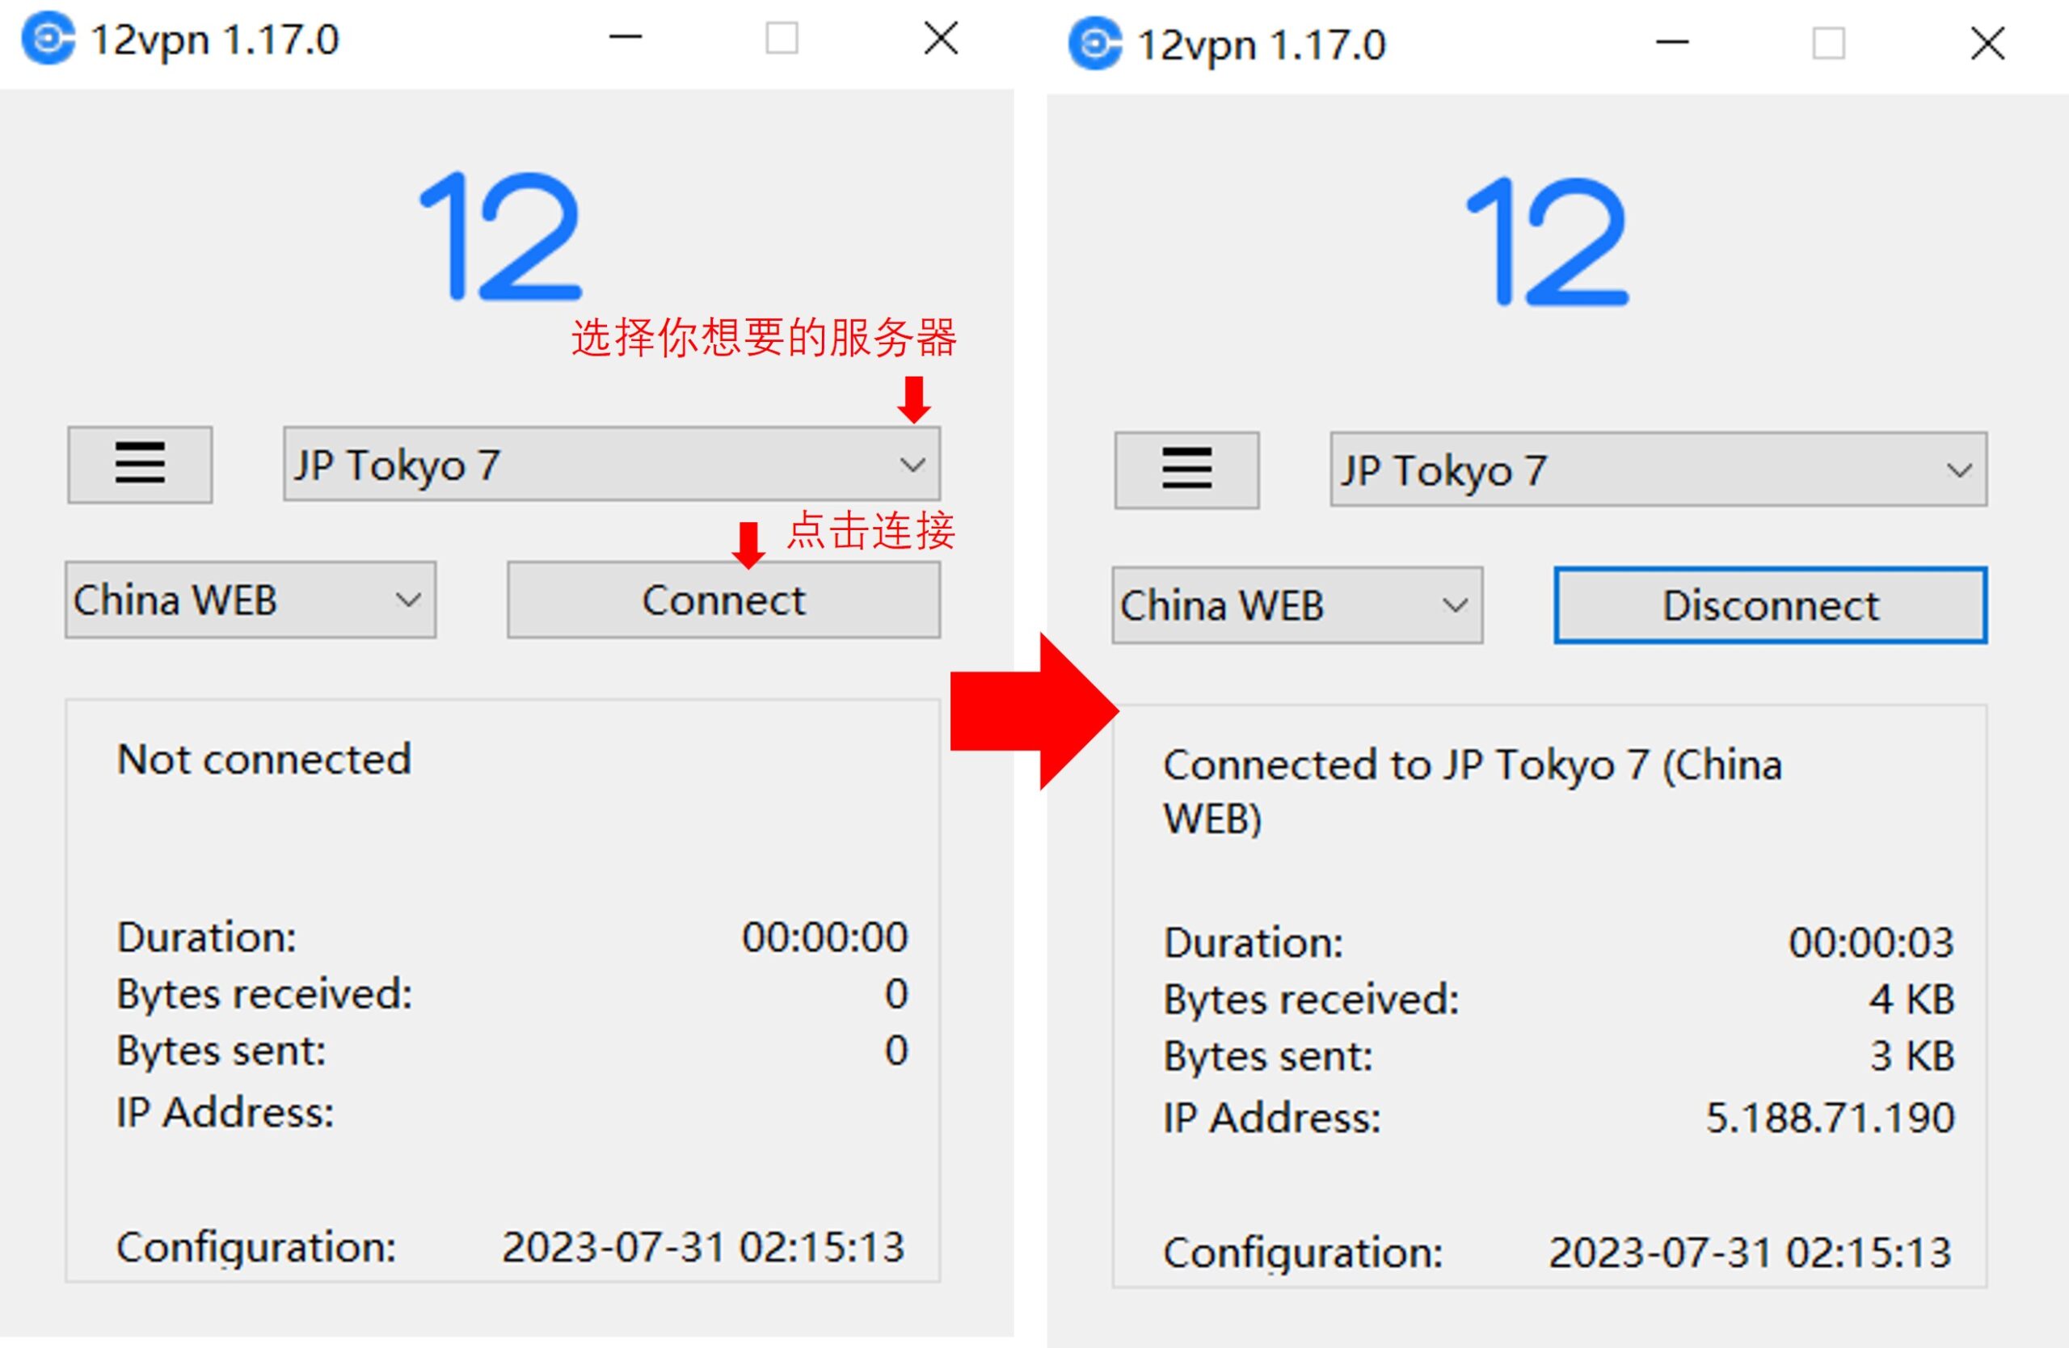
Task: Open hamburger menu in right connected window
Action: [1186, 470]
